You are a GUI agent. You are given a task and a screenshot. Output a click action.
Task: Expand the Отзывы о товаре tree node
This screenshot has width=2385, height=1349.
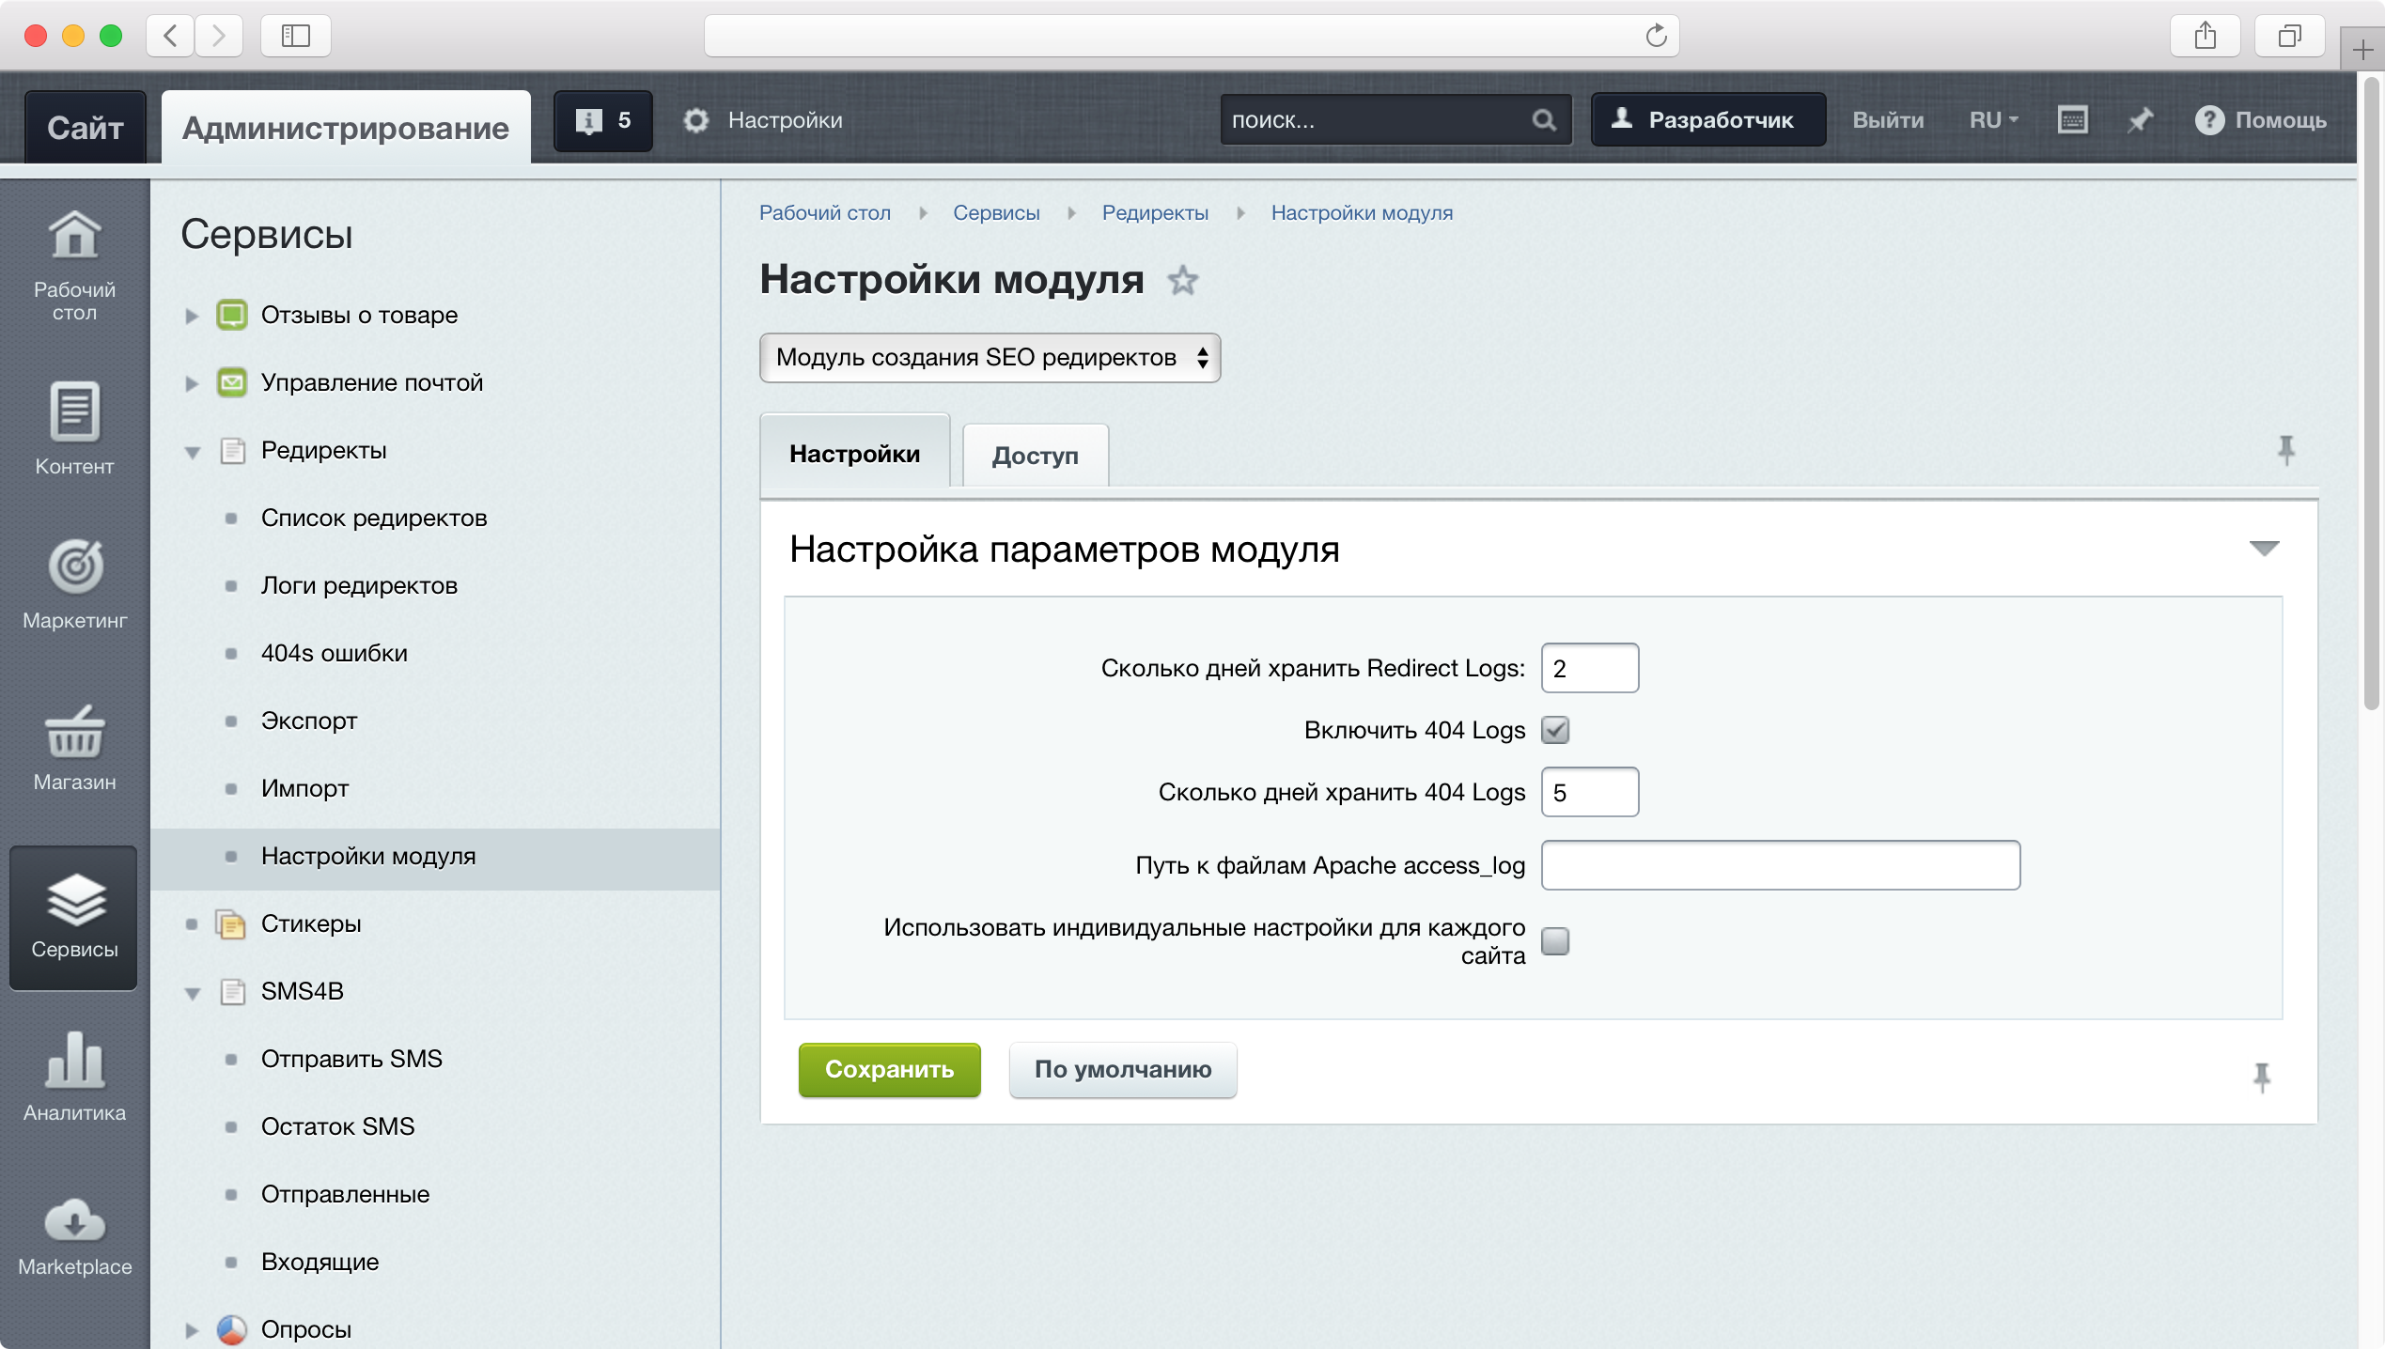tap(192, 316)
